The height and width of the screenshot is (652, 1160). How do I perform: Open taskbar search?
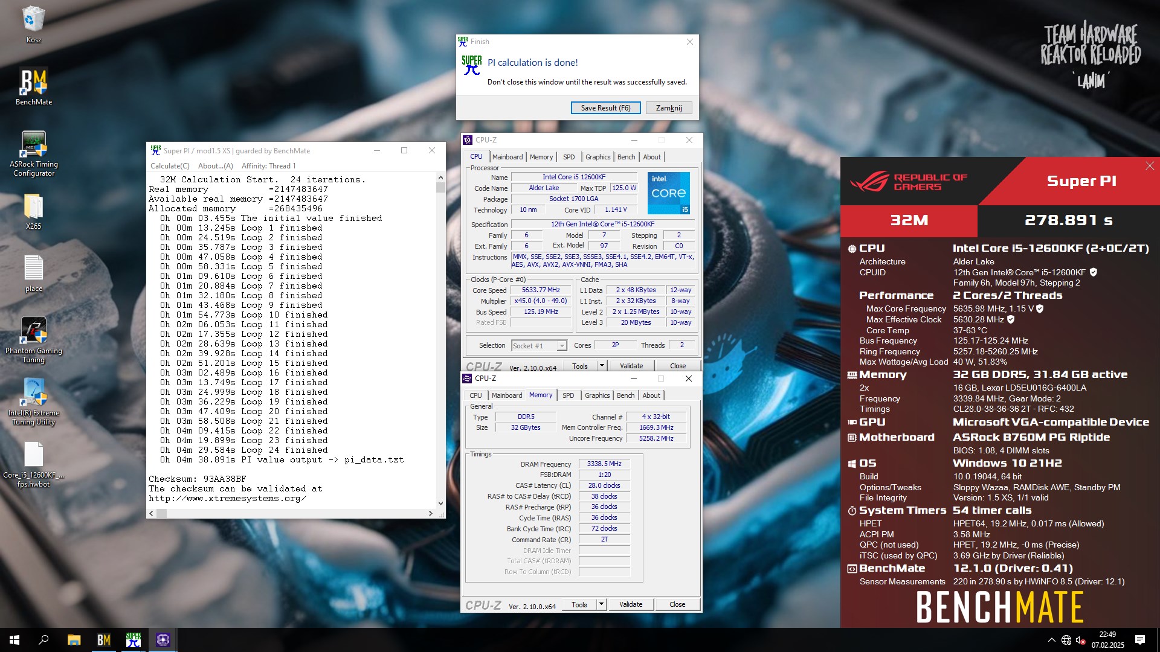pyautogui.click(x=43, y=640)
